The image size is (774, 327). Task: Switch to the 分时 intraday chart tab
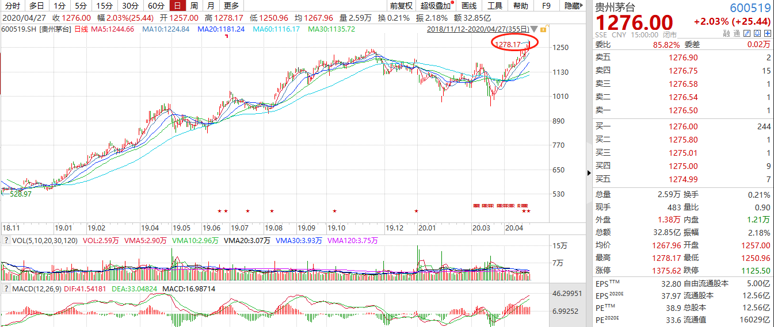[x=12, y=6]
